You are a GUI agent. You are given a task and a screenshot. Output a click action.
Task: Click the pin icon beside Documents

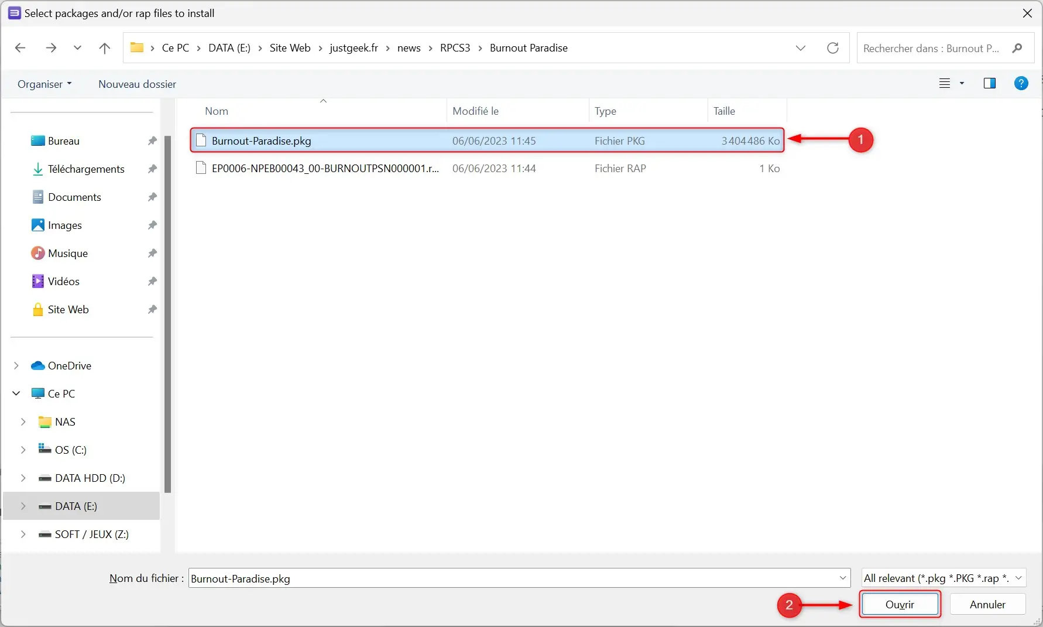click(152, 197)
